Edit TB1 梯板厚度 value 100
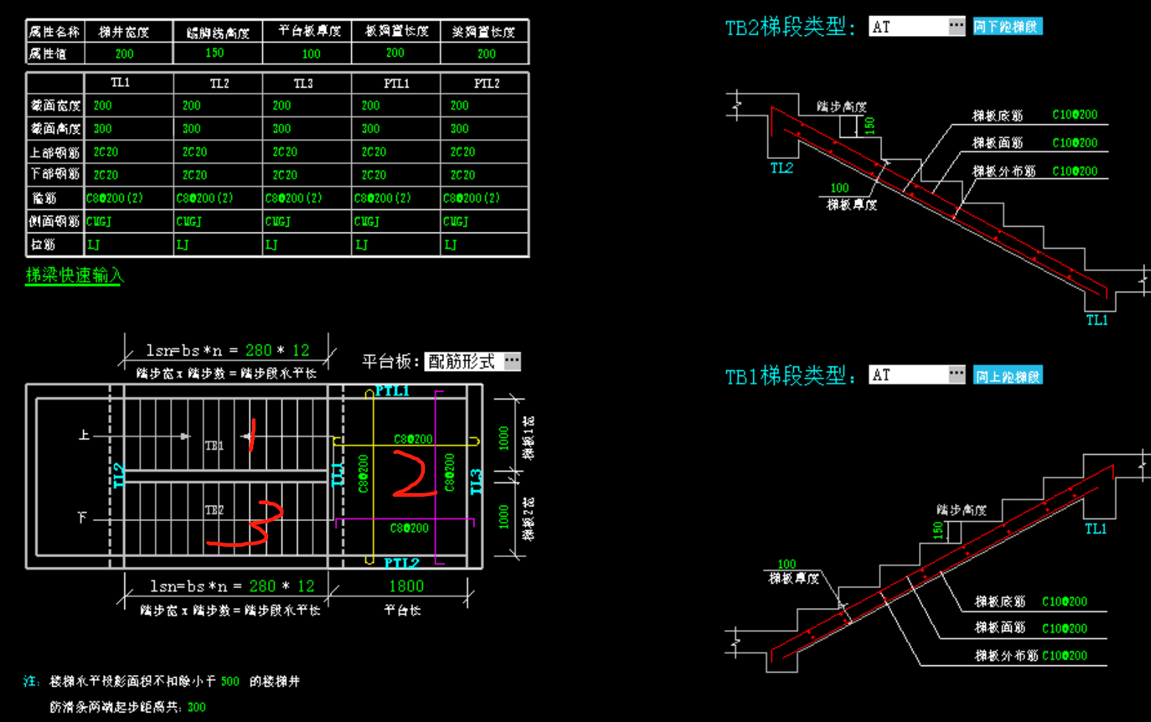The image size is (1151, 722). pos(786,564)
